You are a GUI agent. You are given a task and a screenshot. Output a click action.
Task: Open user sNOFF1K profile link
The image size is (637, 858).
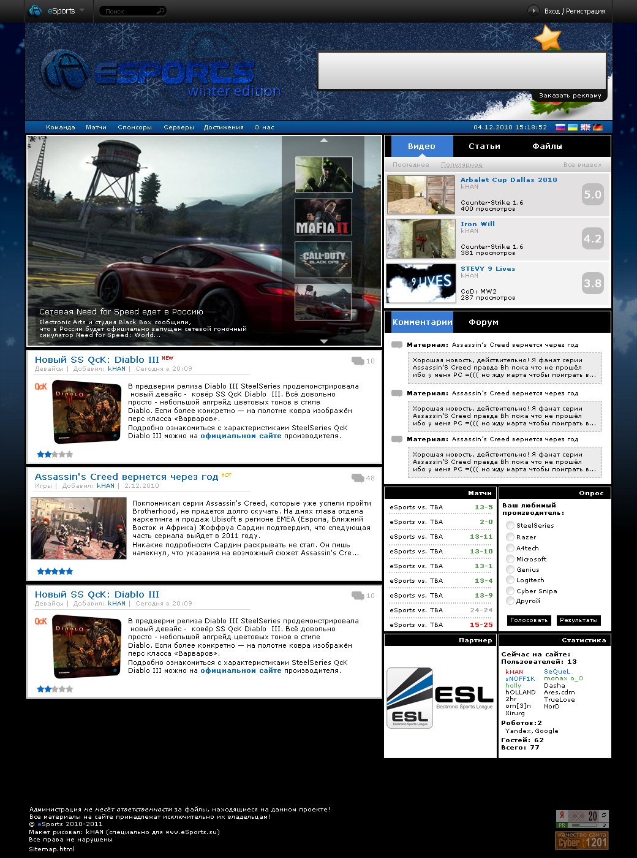(x=520, y=679)
